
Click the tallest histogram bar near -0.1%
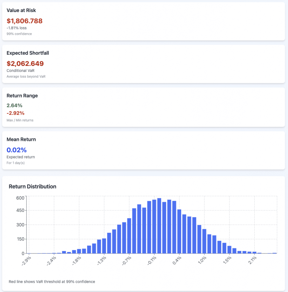(x=159, y=226)
